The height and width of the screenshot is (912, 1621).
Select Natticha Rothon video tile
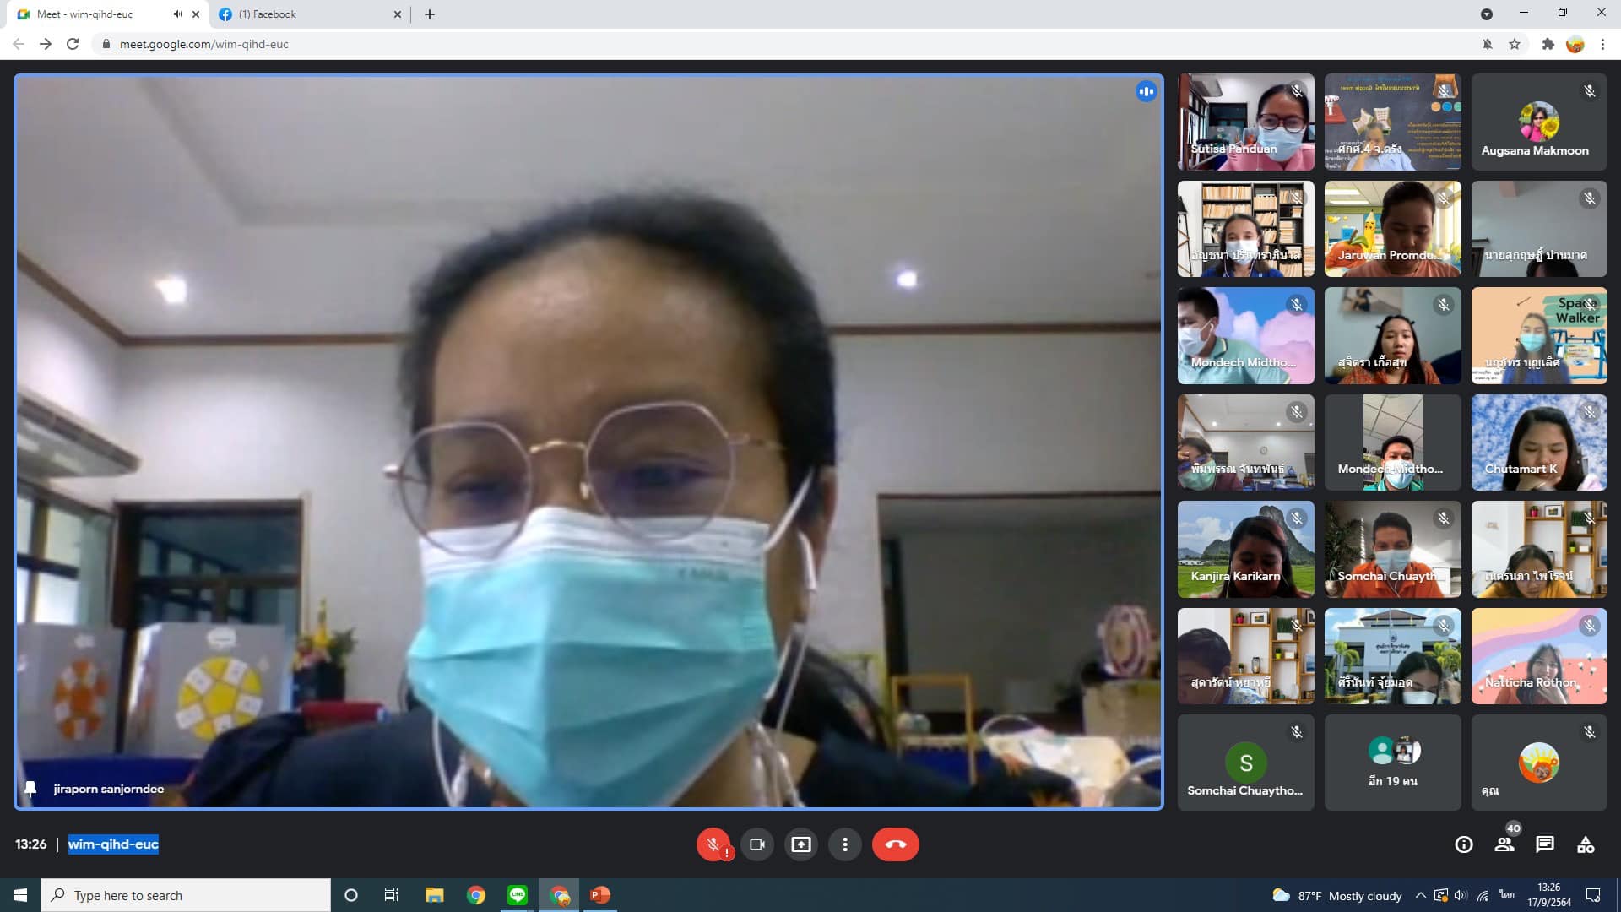pyautogui.click(x=1539, y=656)
